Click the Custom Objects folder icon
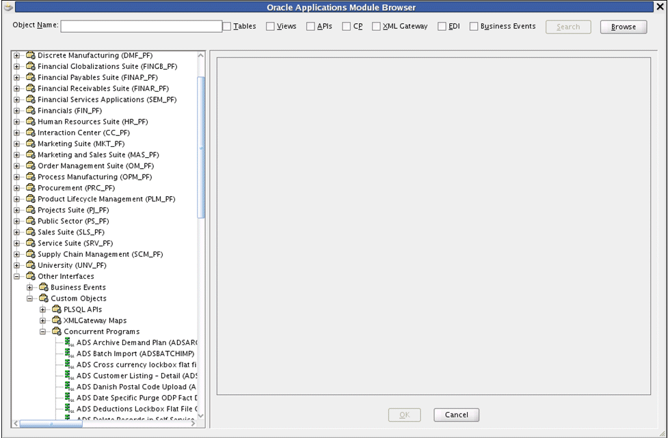This screenshot has width=668, height=438. click(x=44, y=299)
